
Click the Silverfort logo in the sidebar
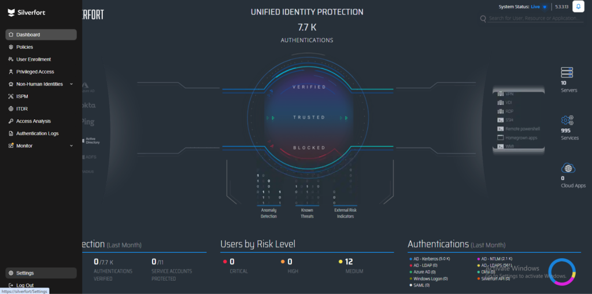(27, 13)
